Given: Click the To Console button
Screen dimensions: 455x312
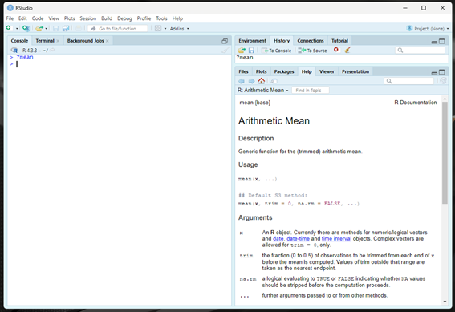Looking at the screenshot, I should (x=276, y=51).
